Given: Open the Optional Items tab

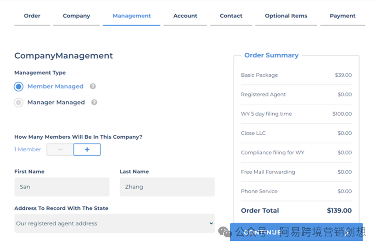Looking at the screenshot, I should 286,16.
